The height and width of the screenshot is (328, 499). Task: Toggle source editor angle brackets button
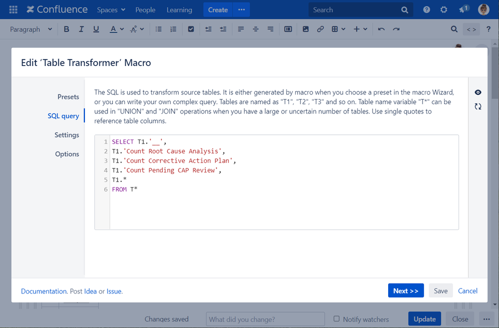(x=472, y=29)
